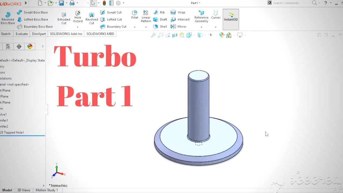Viewport: 343px width, 193px height.
Task: Open the SOLIDWORKS MBD tab
Action: click(x=100, y=34)
